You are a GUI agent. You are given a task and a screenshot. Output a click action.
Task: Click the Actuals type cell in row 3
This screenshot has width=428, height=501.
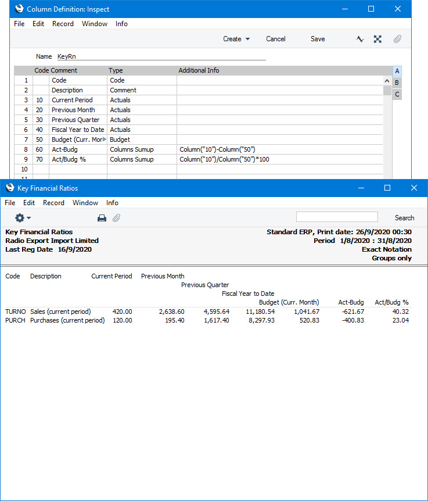(142, 100)
